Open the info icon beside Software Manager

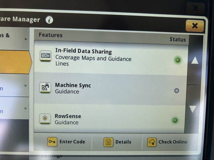point(49,20)
